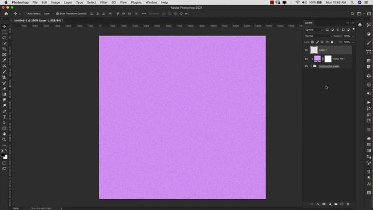Select the Eyedropper tool
Image resolution: width=373 pixels, height=210 pixels.
point(4,60)
